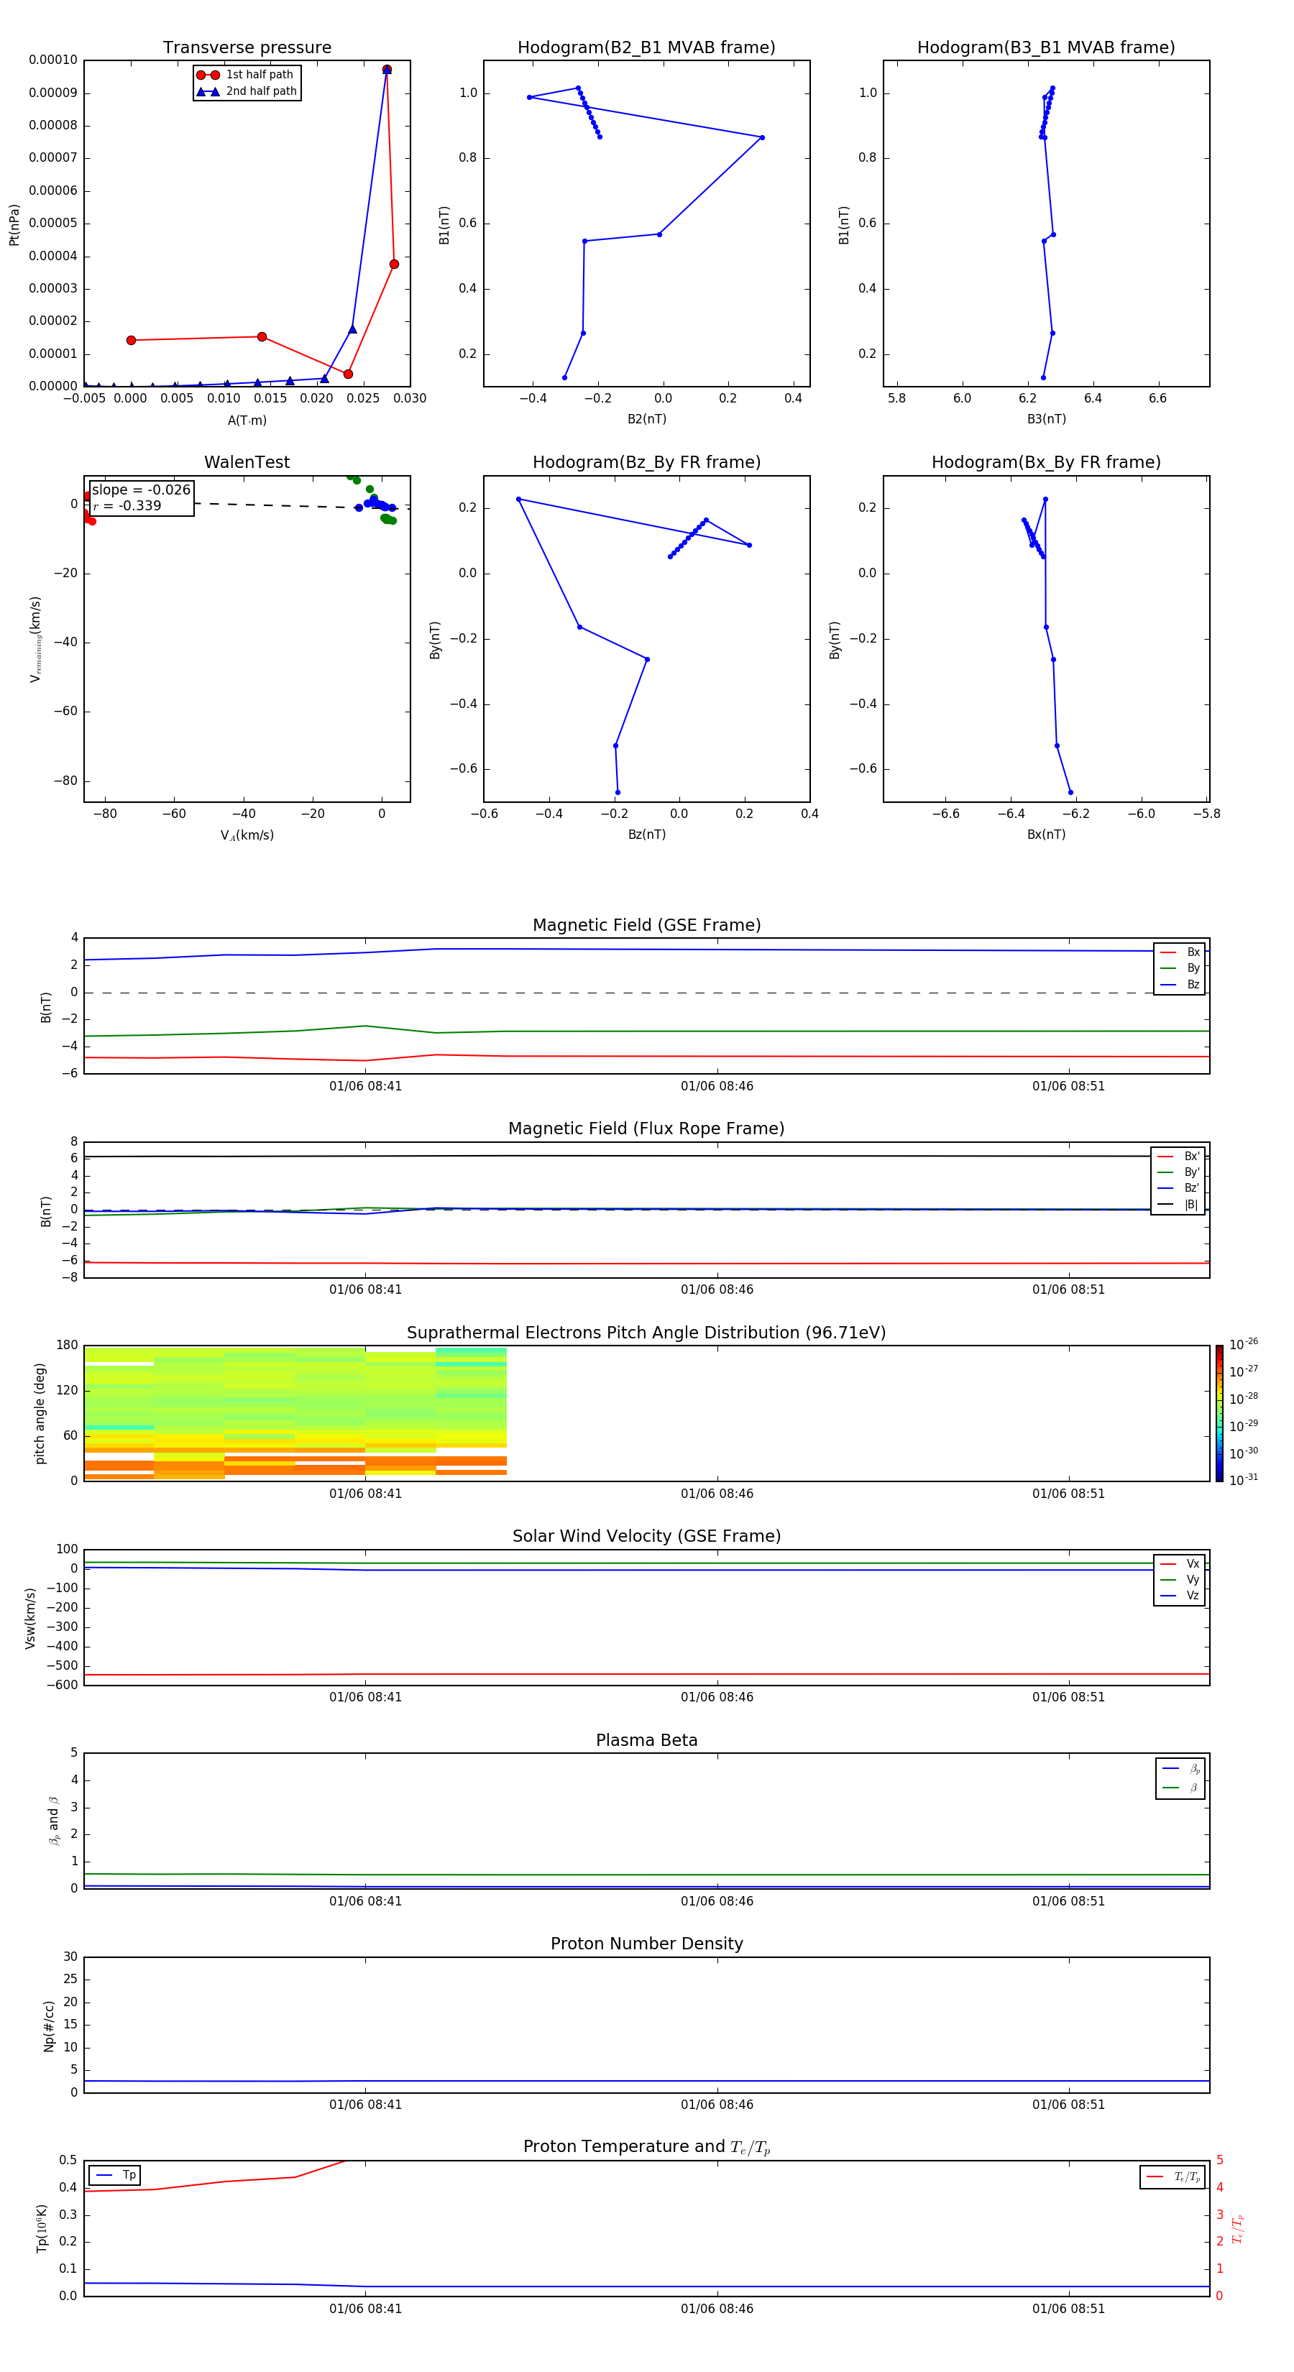This screenshot has height=2372, width=1294.
Task: Click the 'Np(#/cc)' axis label
Action: pyautogui.click(x=49, y=2026)
